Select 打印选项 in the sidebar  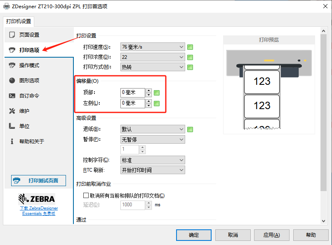(29, 50)
